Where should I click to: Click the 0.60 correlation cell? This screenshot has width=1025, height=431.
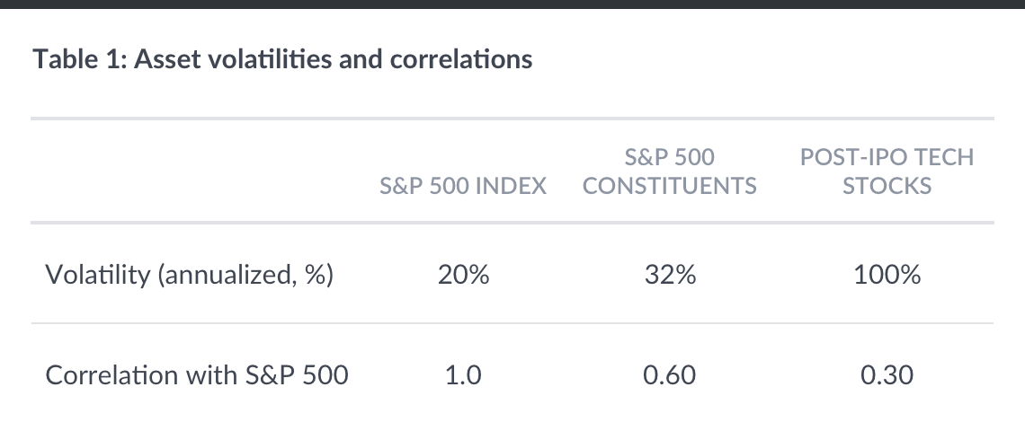pyautogui.click(x=670, y=374)
